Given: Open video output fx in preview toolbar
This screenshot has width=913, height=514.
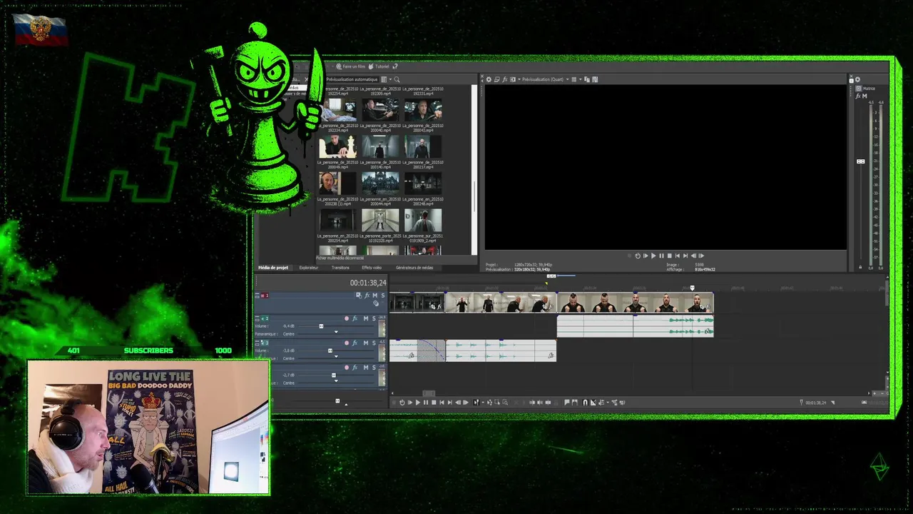Looking at the screenshot, I should (x=505, y=79).
